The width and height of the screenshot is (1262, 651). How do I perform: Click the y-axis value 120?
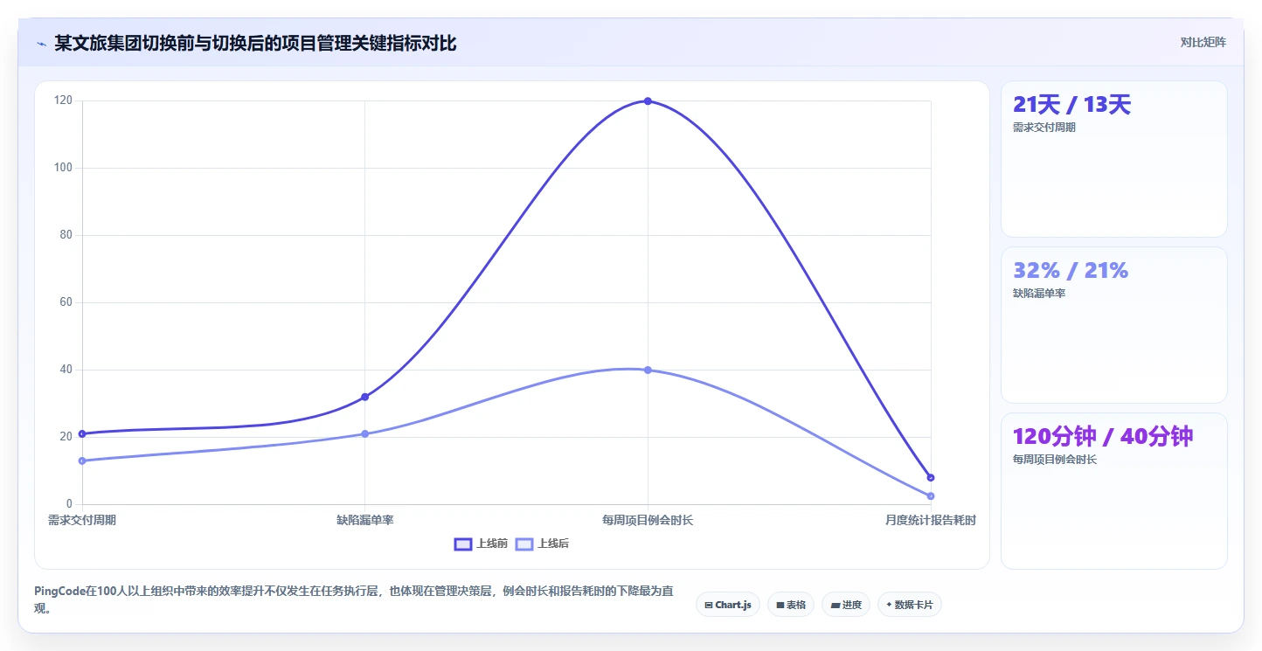pyautogui.click(x=64, y=100)
